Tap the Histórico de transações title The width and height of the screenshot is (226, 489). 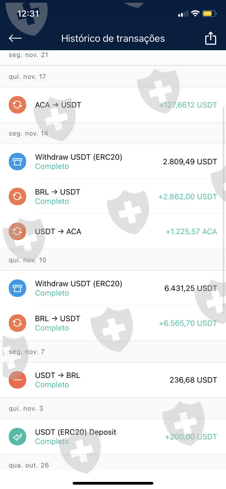pos(113,38)
